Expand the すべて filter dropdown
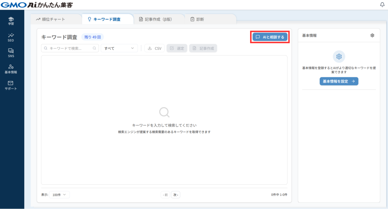 point(119,48)
